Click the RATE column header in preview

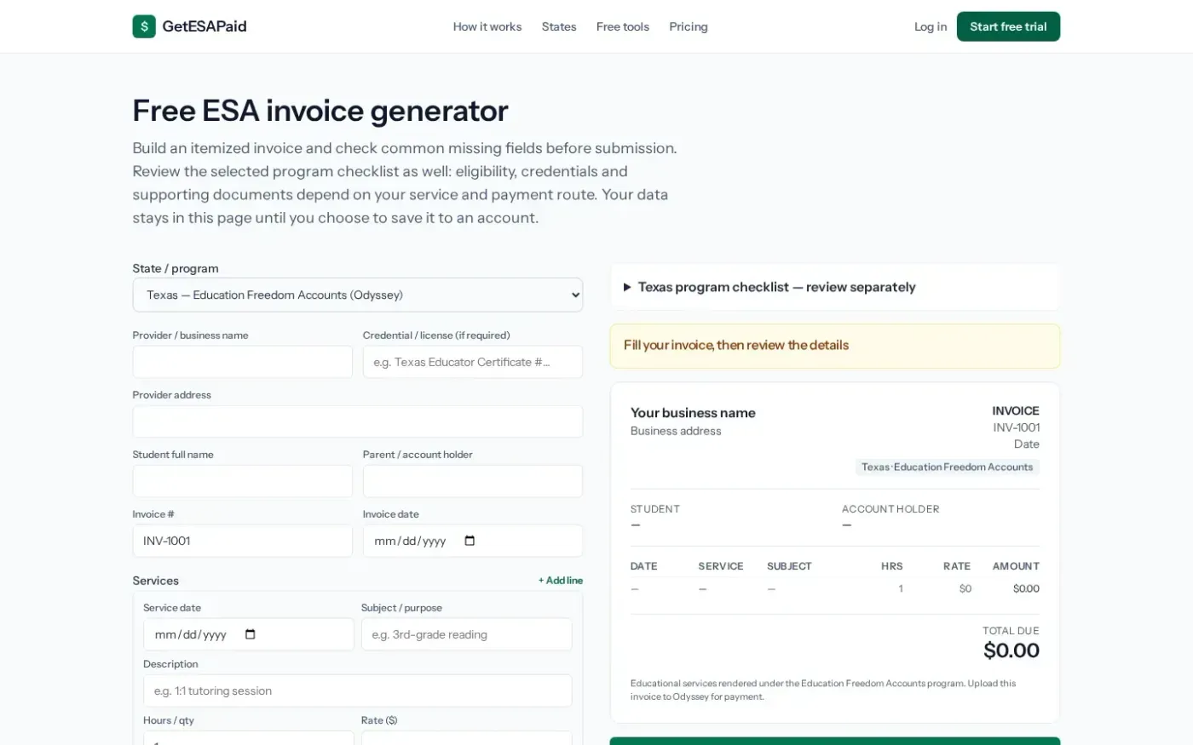[x=957, y=566]
